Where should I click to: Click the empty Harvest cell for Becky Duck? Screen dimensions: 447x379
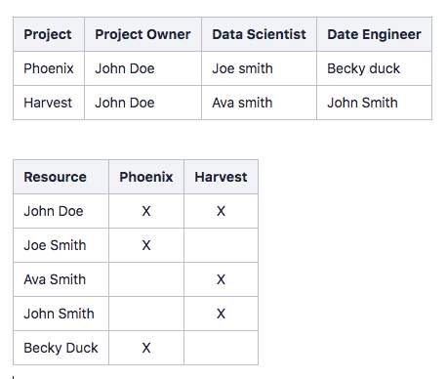(x=221, y=348)
